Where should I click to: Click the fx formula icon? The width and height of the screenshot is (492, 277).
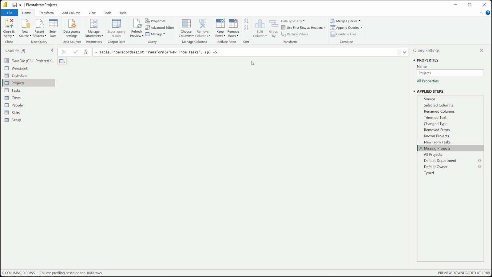click(x=85, y=52)
